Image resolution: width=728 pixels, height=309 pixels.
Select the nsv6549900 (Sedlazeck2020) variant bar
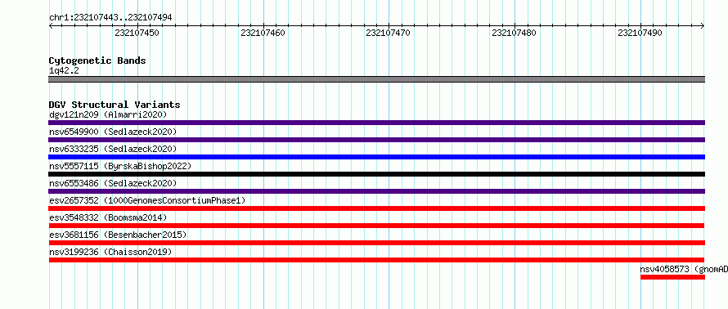pos(376,140)
